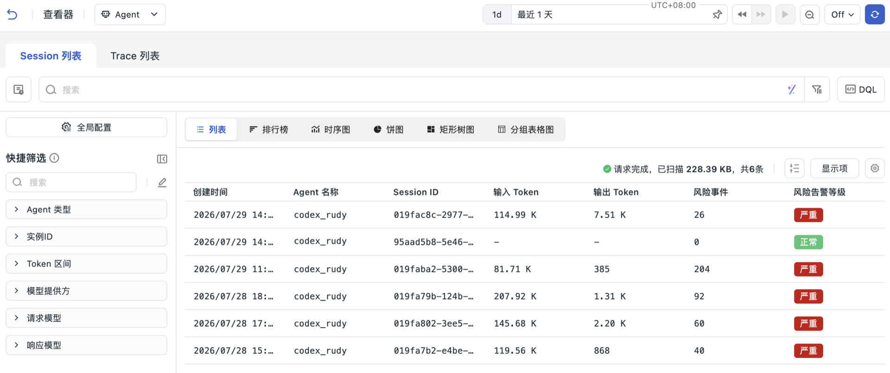
Task: Open the Agent viewer dropdown
Action: pos(130,14)
